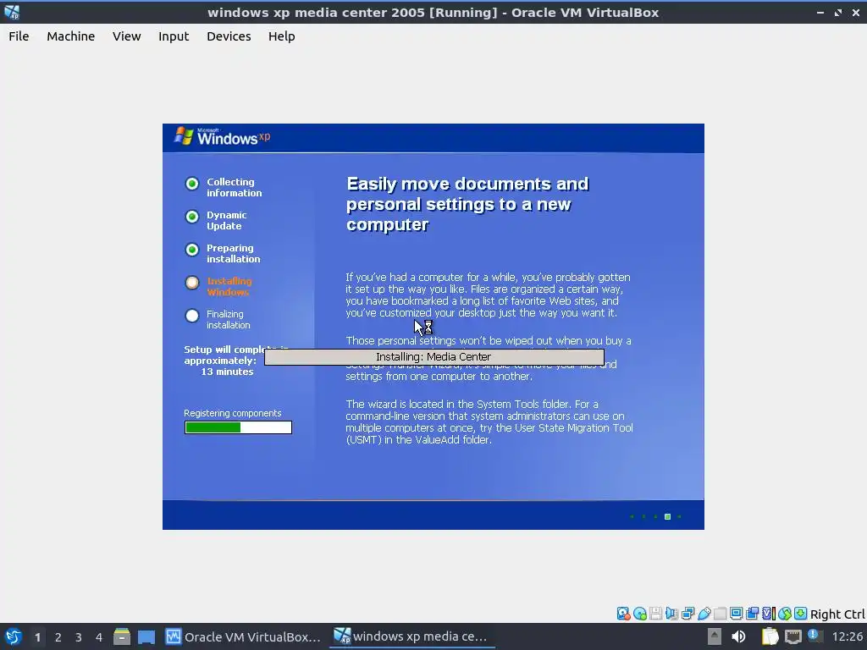The height and width of the screenshot is (650, 867).
Task: Click the network adapters status icon
Action: [x=688, y=614]
